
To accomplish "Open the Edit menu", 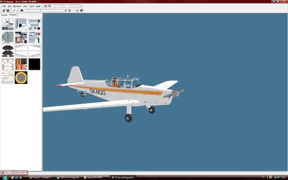I will point(10,6).
